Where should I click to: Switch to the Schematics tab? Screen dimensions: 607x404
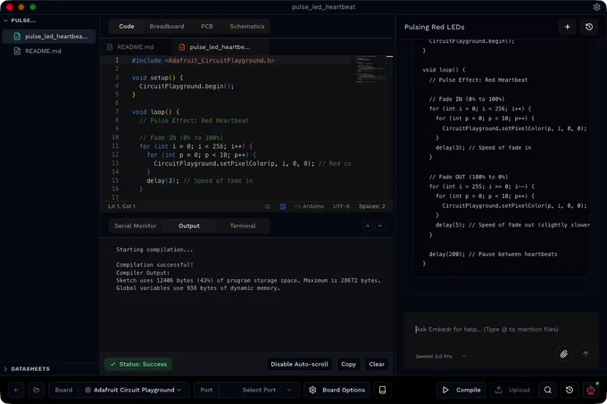pyautogui.click(x=247, y=26)
